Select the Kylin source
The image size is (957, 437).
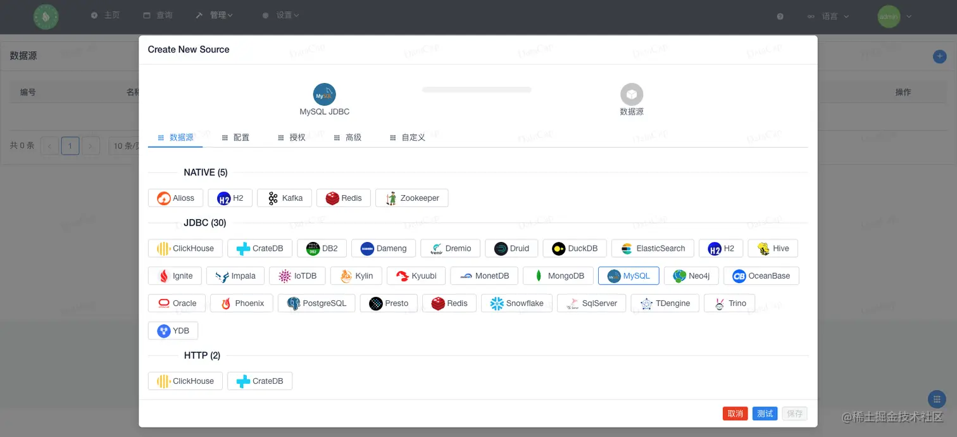pyautogui.click(x=356, y=275)
